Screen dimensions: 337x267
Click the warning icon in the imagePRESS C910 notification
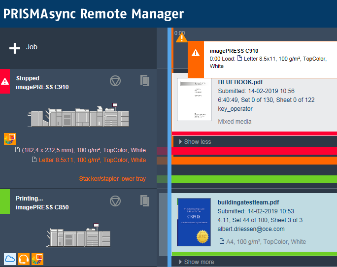tap(196, 52)
